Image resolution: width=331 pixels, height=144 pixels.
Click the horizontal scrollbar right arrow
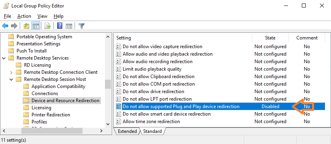[x=101, y=131]
